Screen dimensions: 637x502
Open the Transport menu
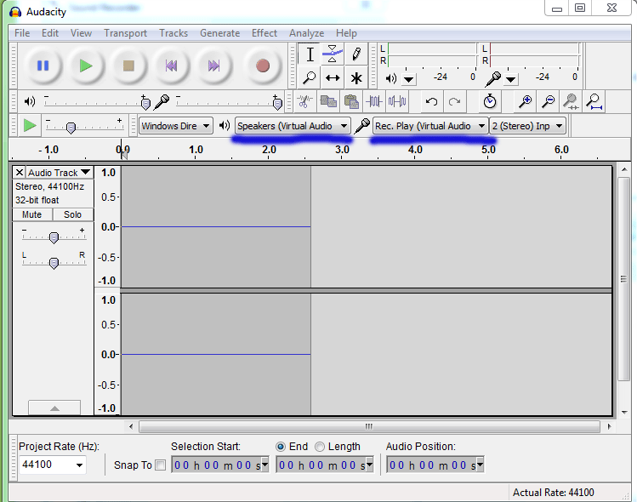pos(125,33)
